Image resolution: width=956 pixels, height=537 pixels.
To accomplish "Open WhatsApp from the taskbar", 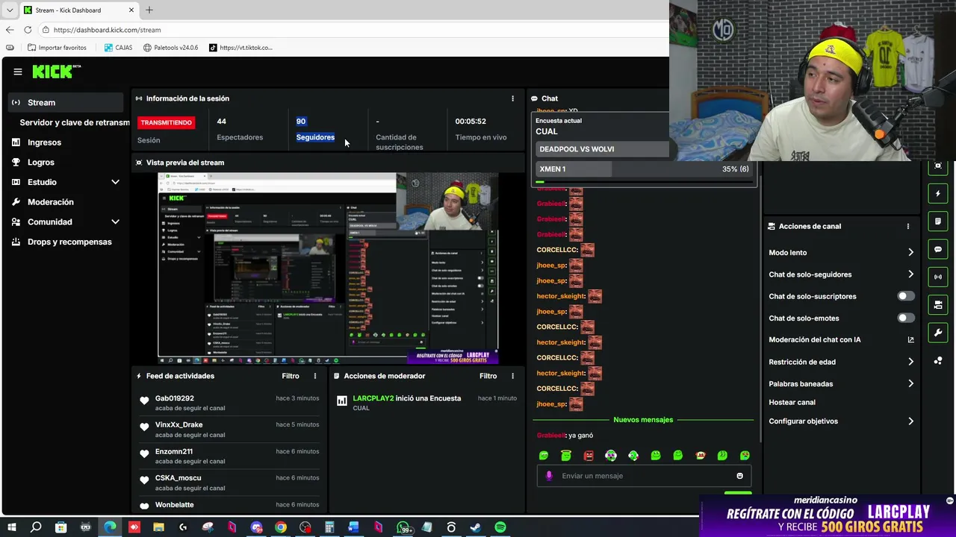I will (x=404, y=527).
